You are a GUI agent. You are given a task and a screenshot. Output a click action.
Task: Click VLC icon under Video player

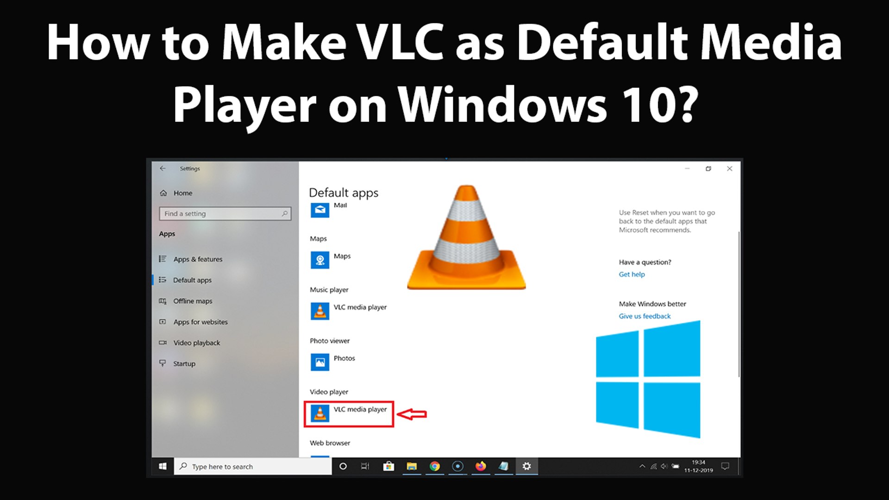(320, 413)
